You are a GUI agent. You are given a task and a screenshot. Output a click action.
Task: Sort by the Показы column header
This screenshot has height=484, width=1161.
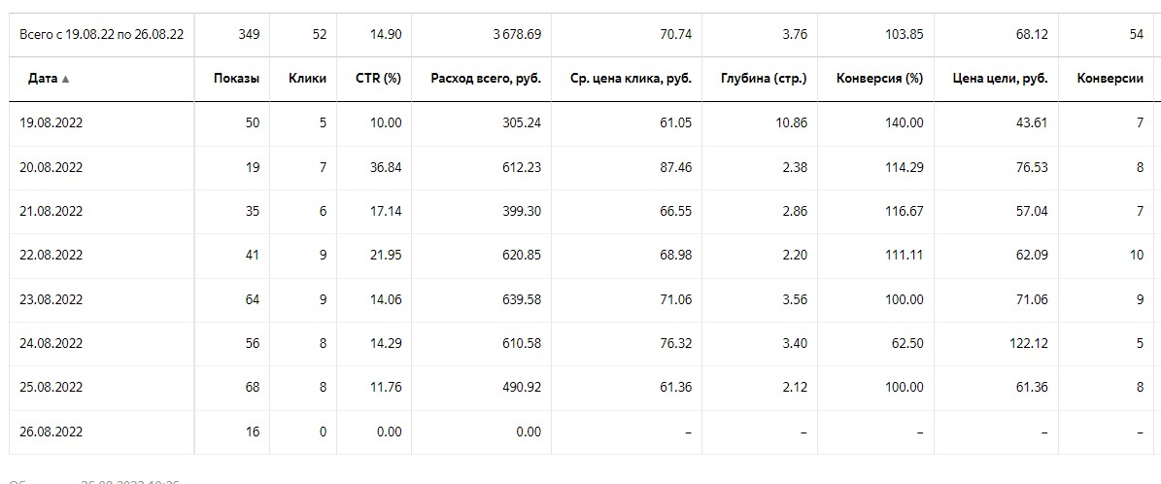[x=236, y=79]
